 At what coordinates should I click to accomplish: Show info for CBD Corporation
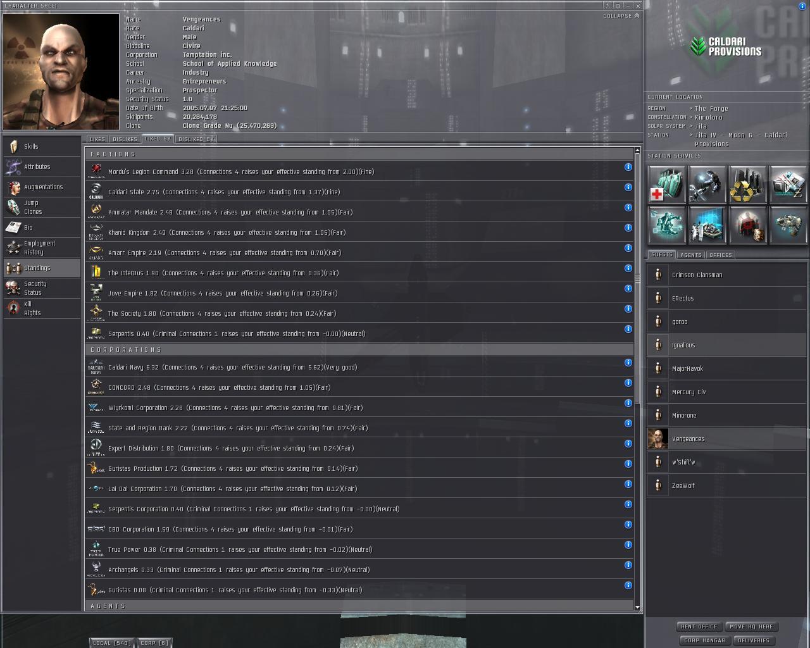[628, 525]
